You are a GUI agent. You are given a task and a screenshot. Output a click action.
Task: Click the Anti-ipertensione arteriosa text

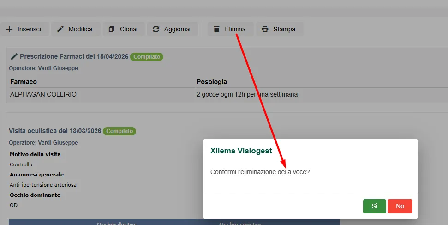43,185
